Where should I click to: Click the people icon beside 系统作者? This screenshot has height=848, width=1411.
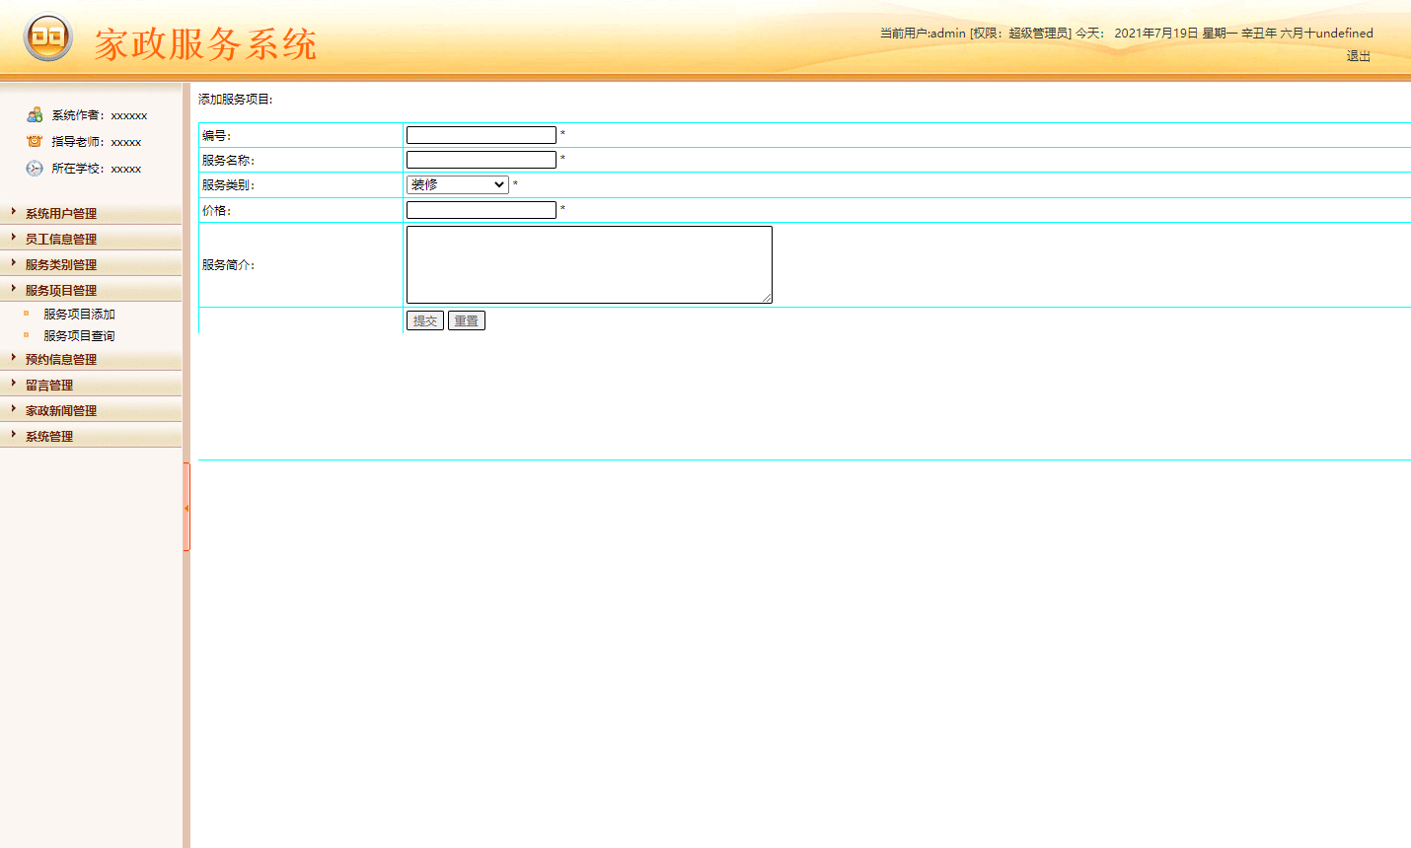pyautogui.click(x=33, y=114)
